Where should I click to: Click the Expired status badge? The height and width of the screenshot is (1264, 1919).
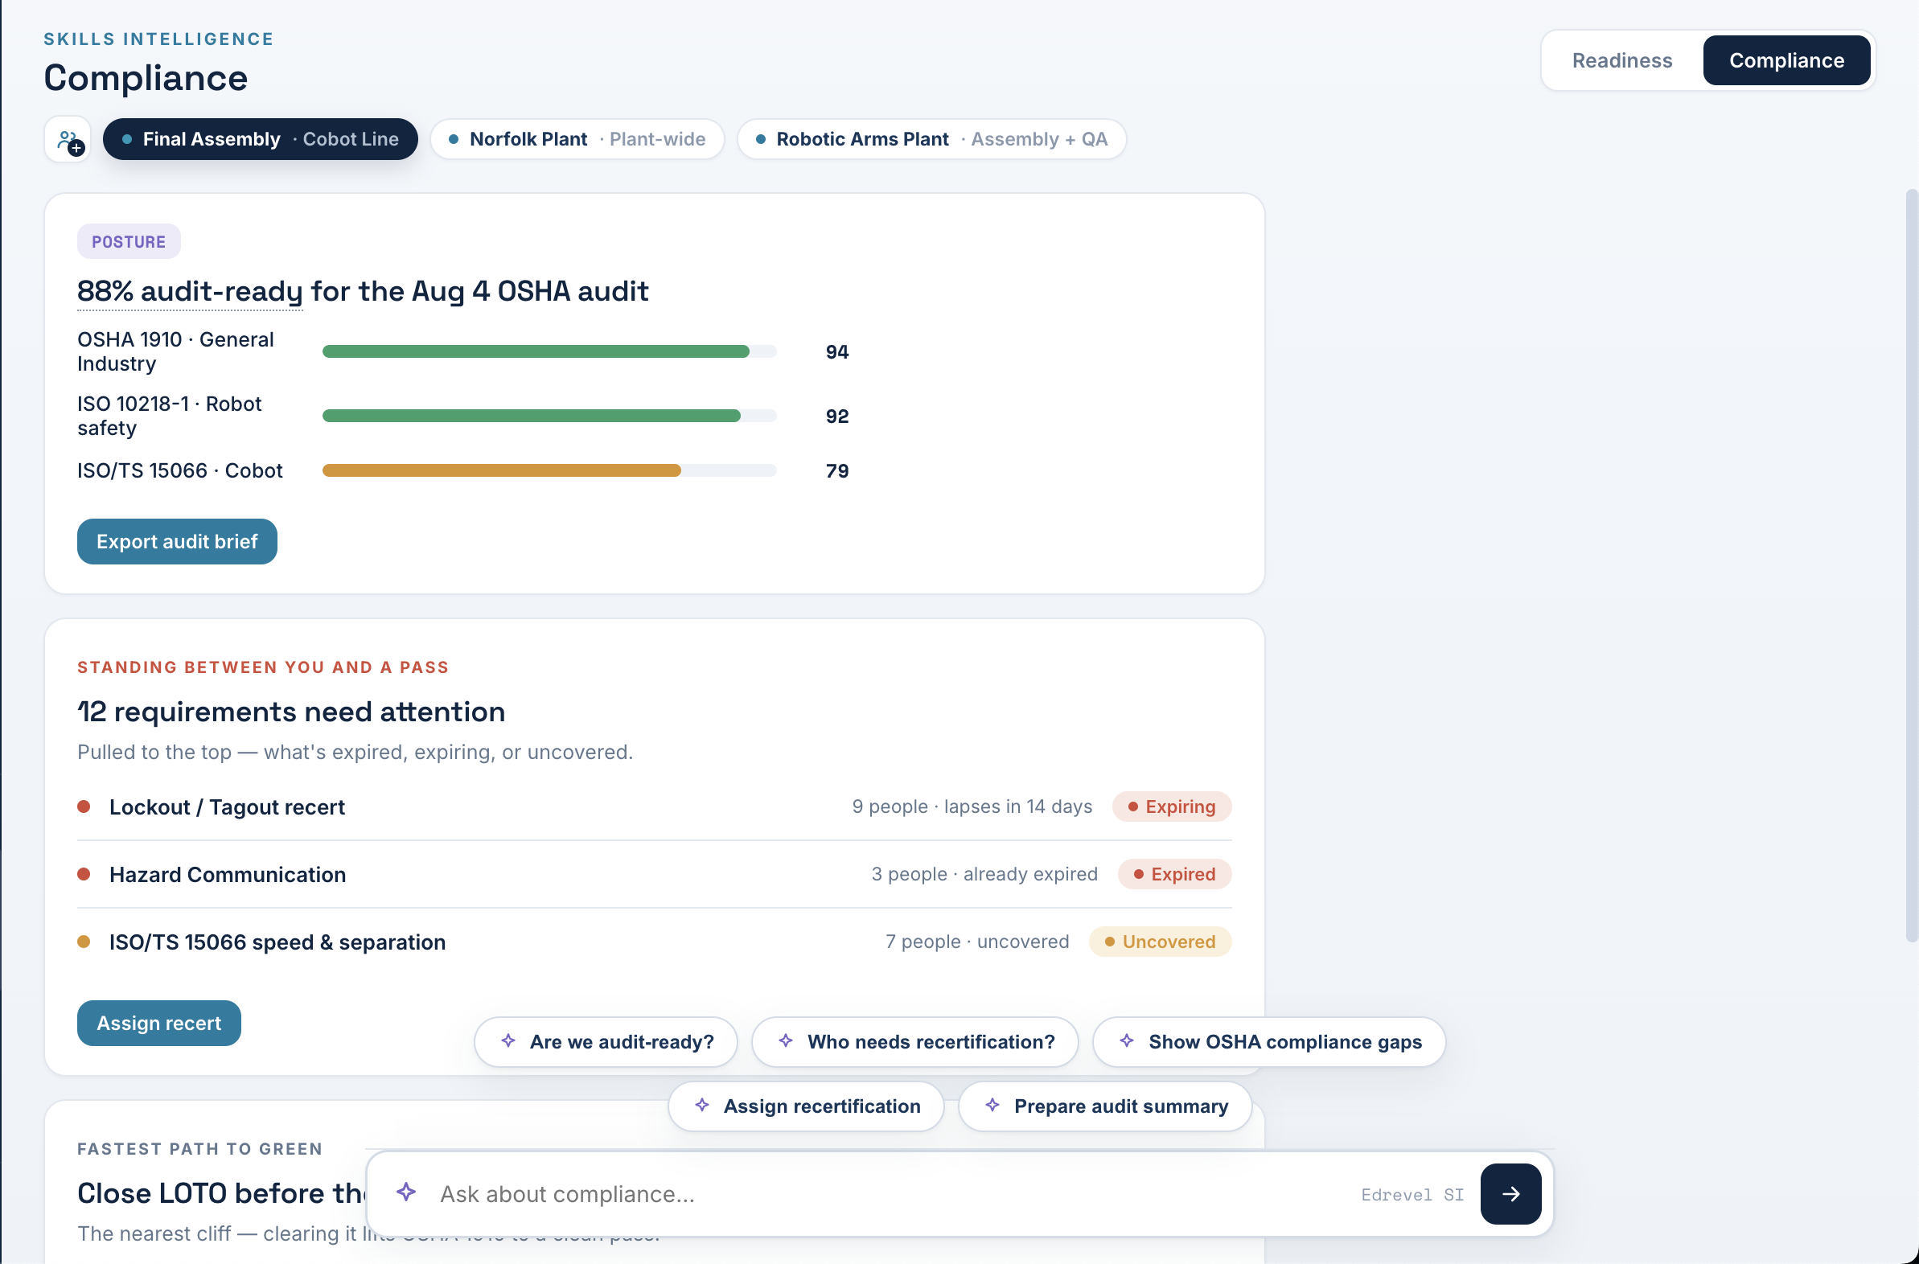[1174, 875]
